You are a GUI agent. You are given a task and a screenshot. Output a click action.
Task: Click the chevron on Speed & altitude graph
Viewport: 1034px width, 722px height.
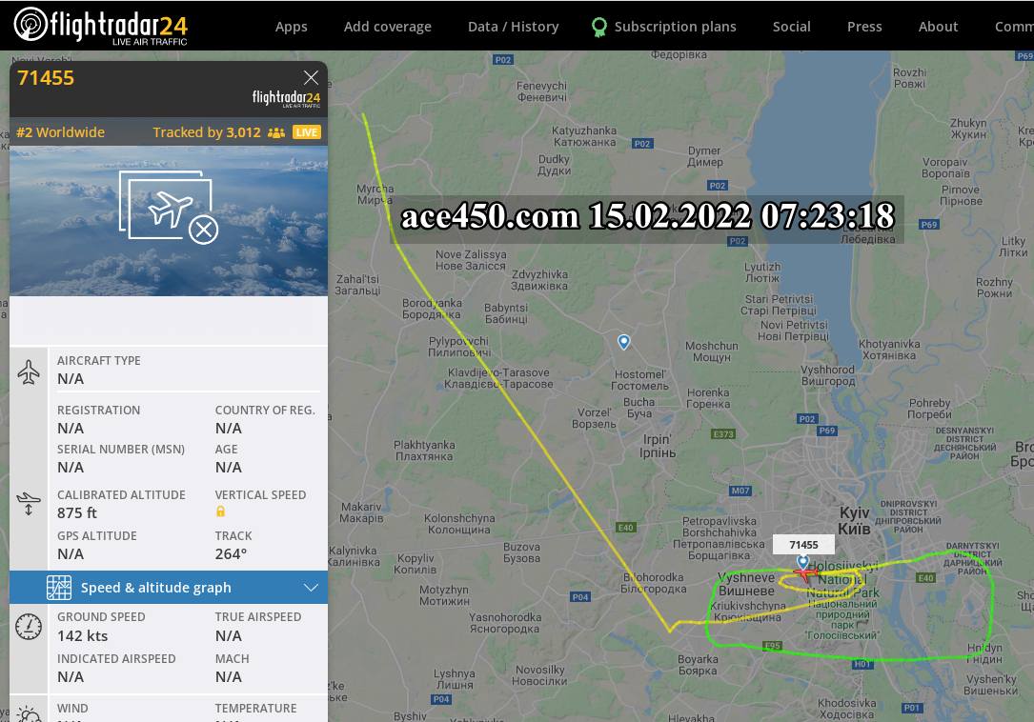click(311, 588)
